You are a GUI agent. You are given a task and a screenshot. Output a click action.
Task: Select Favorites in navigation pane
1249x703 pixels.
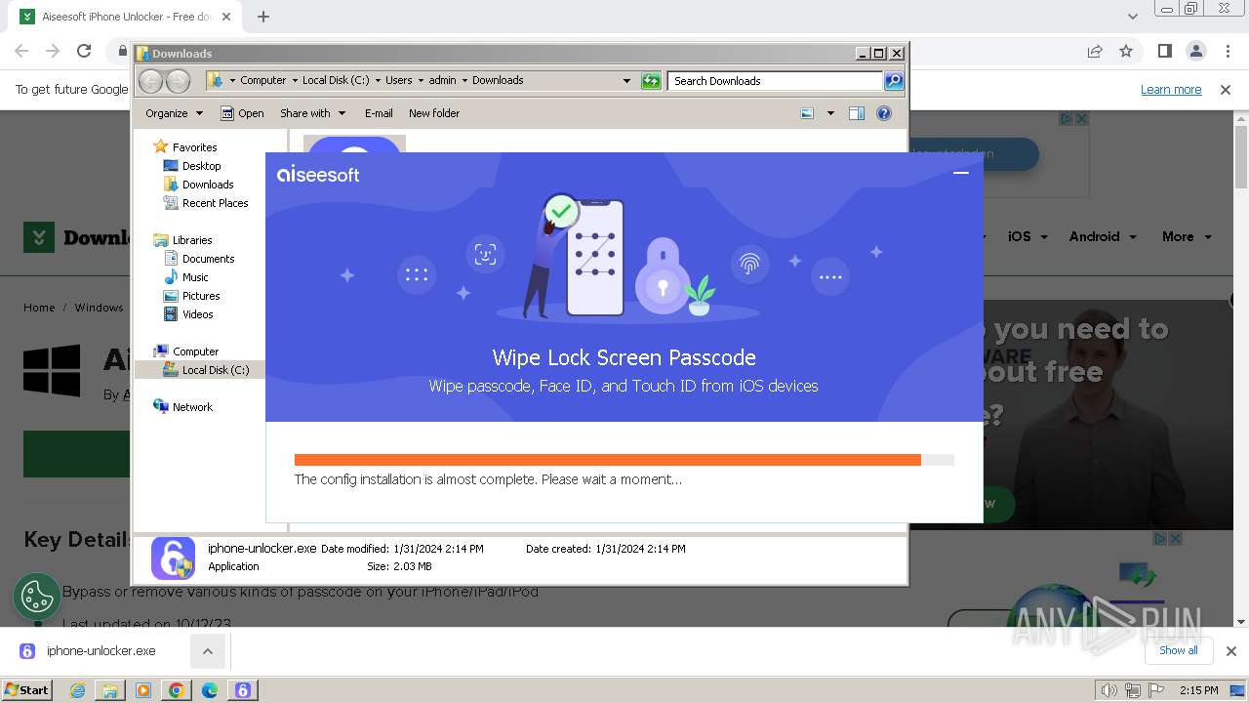[x=194, y=147]
